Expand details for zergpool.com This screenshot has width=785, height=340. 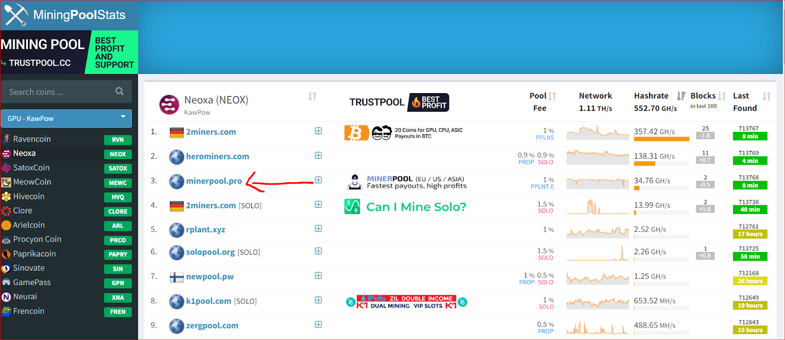click(318, 324)
